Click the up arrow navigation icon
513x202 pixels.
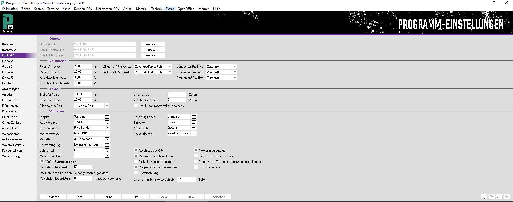click(x=499, y=197)
